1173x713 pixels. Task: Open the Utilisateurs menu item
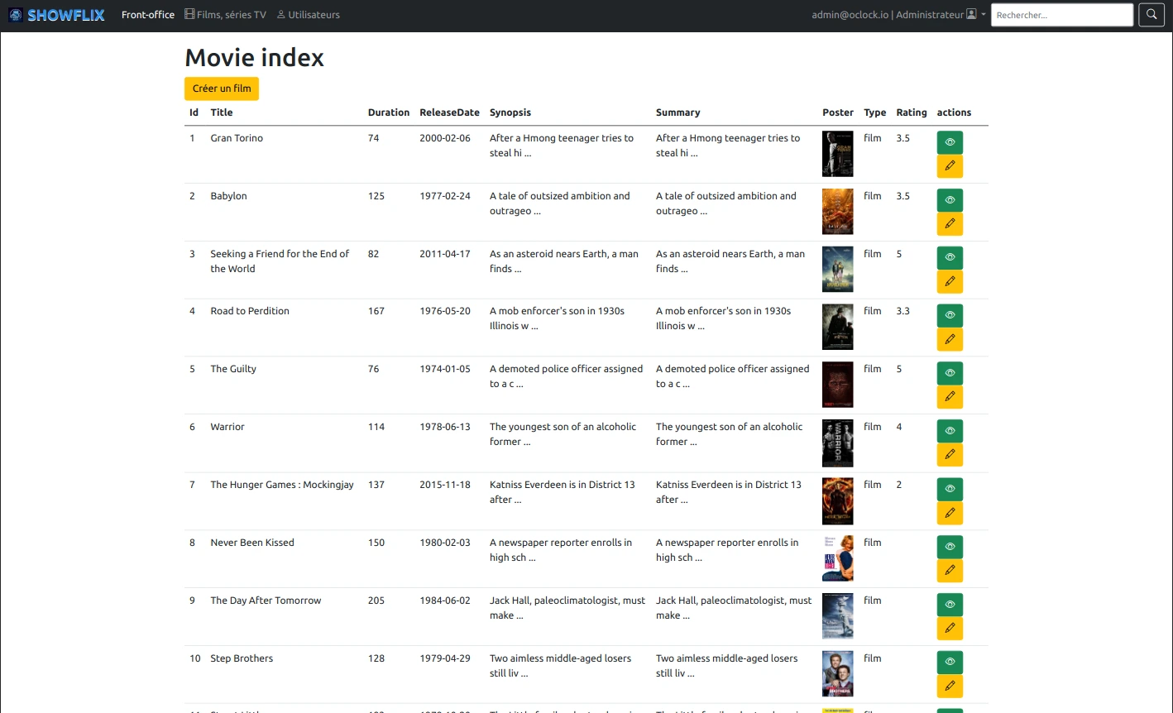(x=308, y=15)
